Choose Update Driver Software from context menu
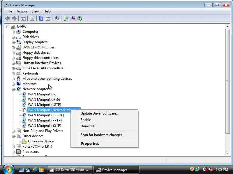 (104, 113)
